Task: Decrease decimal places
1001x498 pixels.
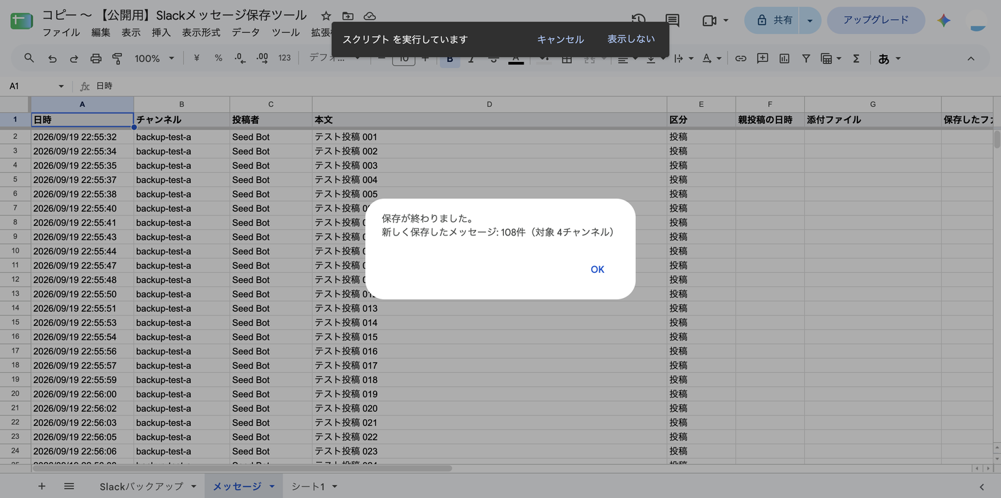Action: [240, 59]
